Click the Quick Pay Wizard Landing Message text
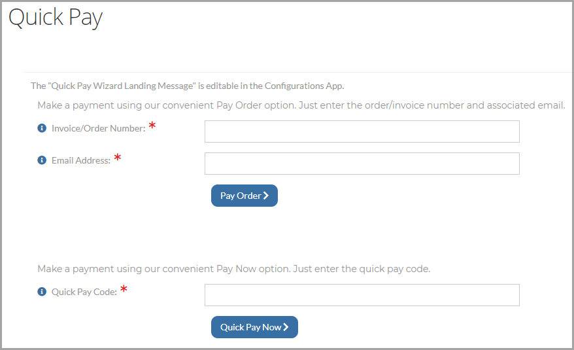The height and width of the screenshot is (350, 574). (x=188, y=86)
